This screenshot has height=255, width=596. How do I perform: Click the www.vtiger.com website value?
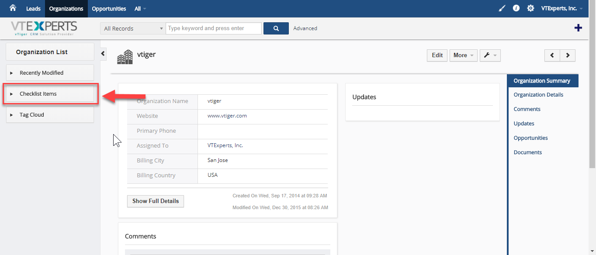[227, 116]
